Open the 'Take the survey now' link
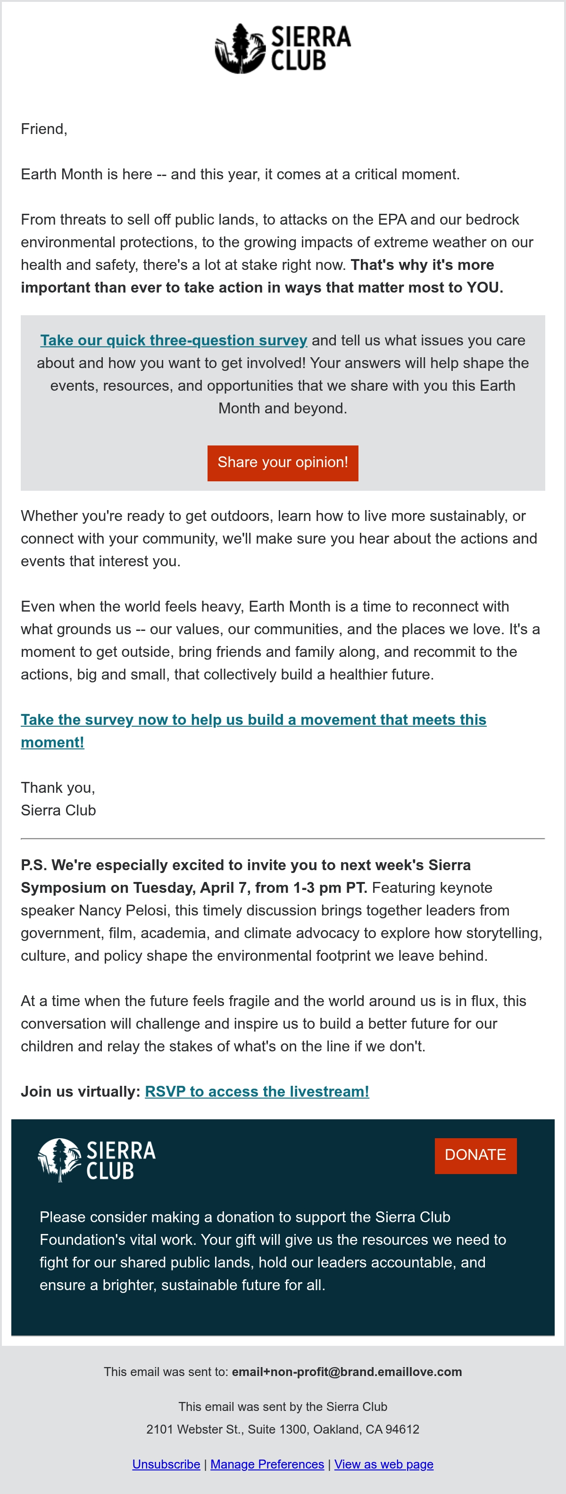566x1494 pixels. pos(253,731)
